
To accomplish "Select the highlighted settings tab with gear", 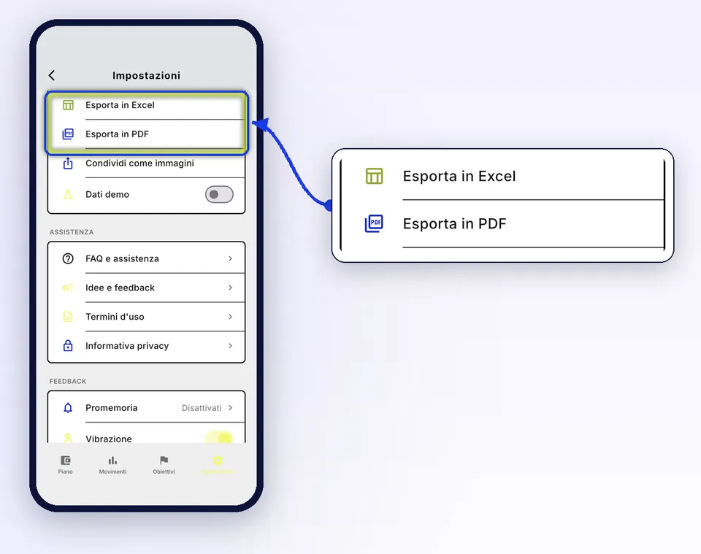I will [218, 465].
